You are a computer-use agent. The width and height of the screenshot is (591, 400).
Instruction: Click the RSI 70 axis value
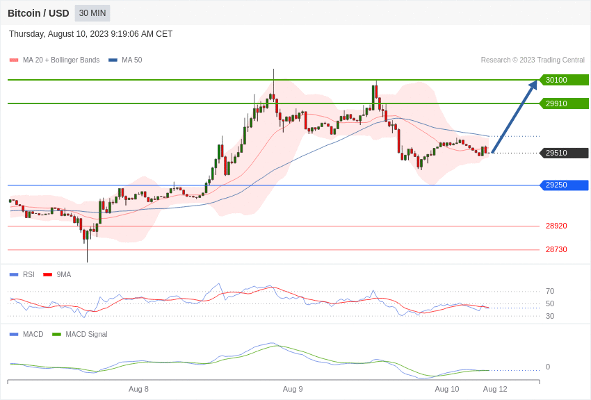550,291
